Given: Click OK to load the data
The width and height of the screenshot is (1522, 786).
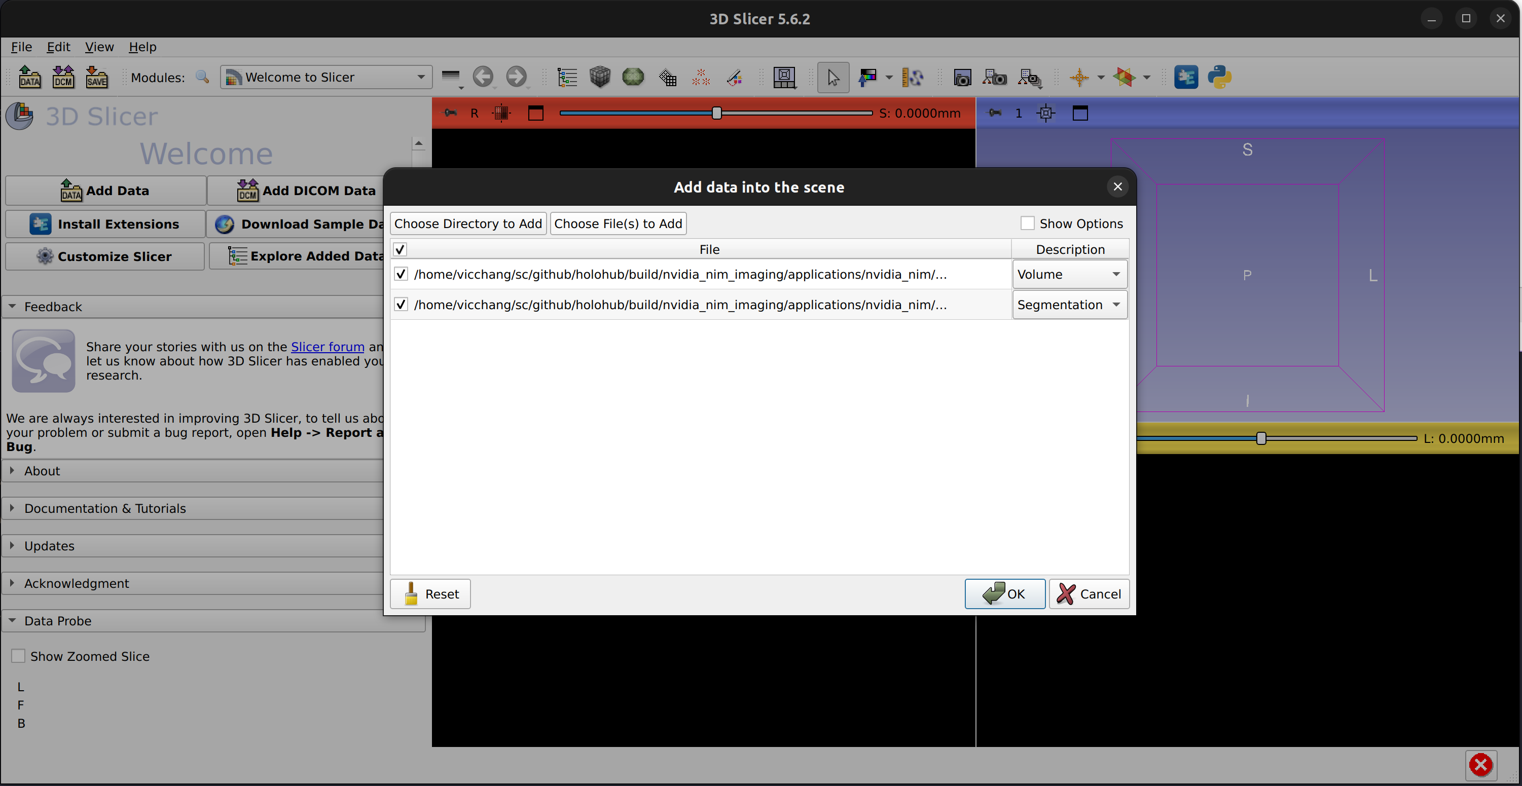Looking at the screenshot, I should point(1004,593).
